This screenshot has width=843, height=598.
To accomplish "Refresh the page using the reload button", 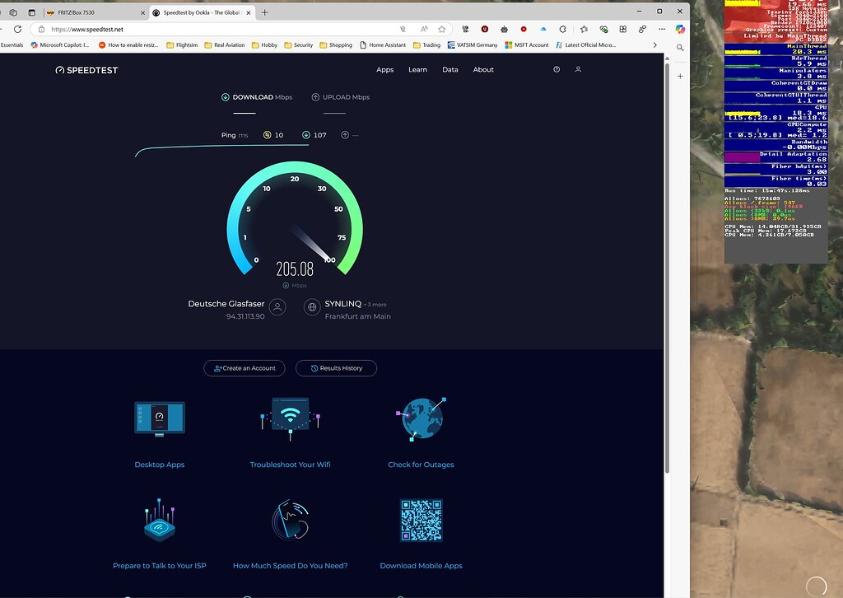I will click(x=17, y=29).
